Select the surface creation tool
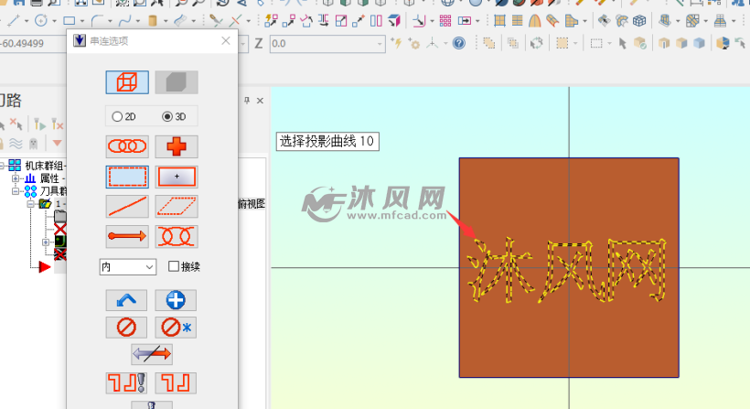The image size is (750, 409). pos(180,20)
